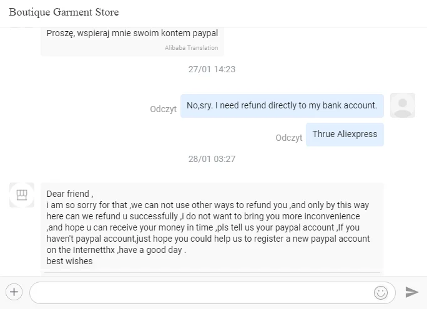Click the Alibaba Translation label
427x309 pixels.
click(x=191, y=48)
